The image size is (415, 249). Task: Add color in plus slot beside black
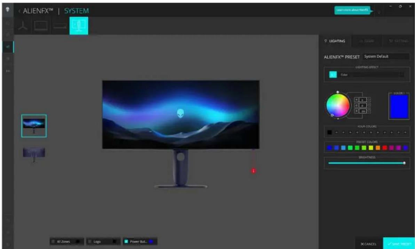tap(336, 132)
